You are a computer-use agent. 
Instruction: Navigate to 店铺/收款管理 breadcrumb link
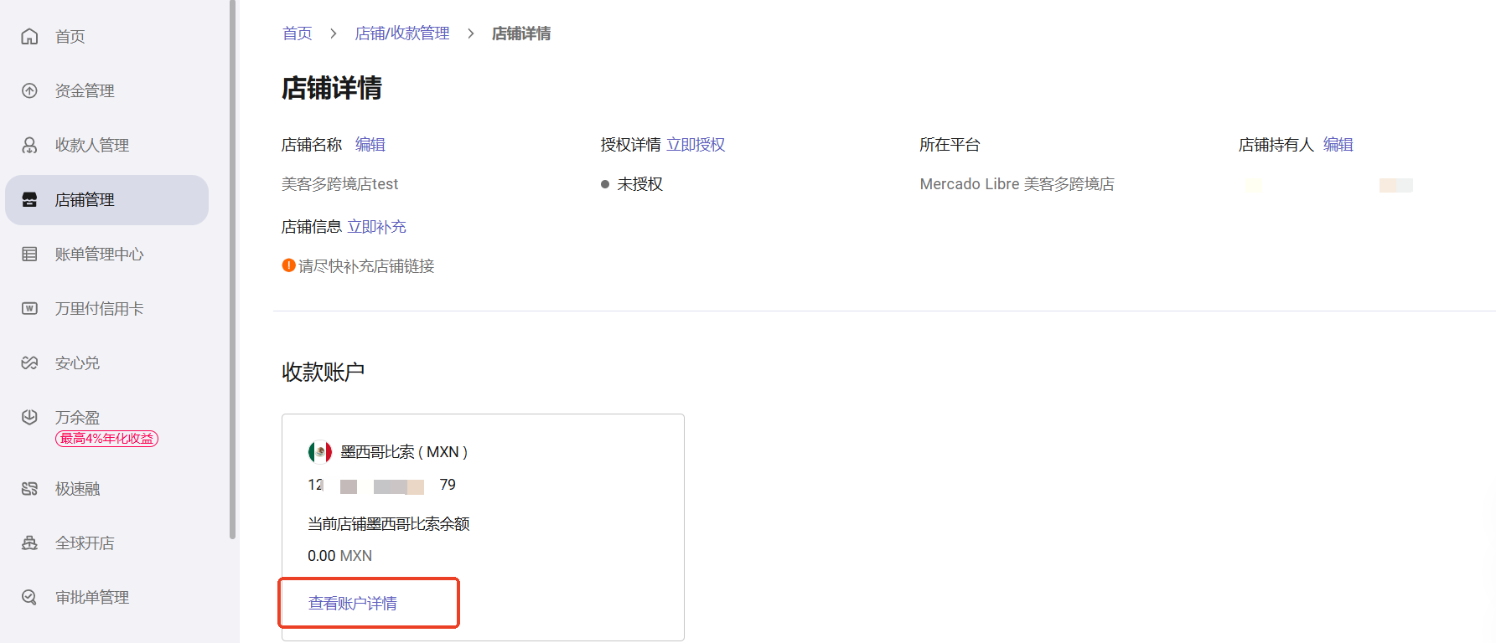[x=402, y=33]
